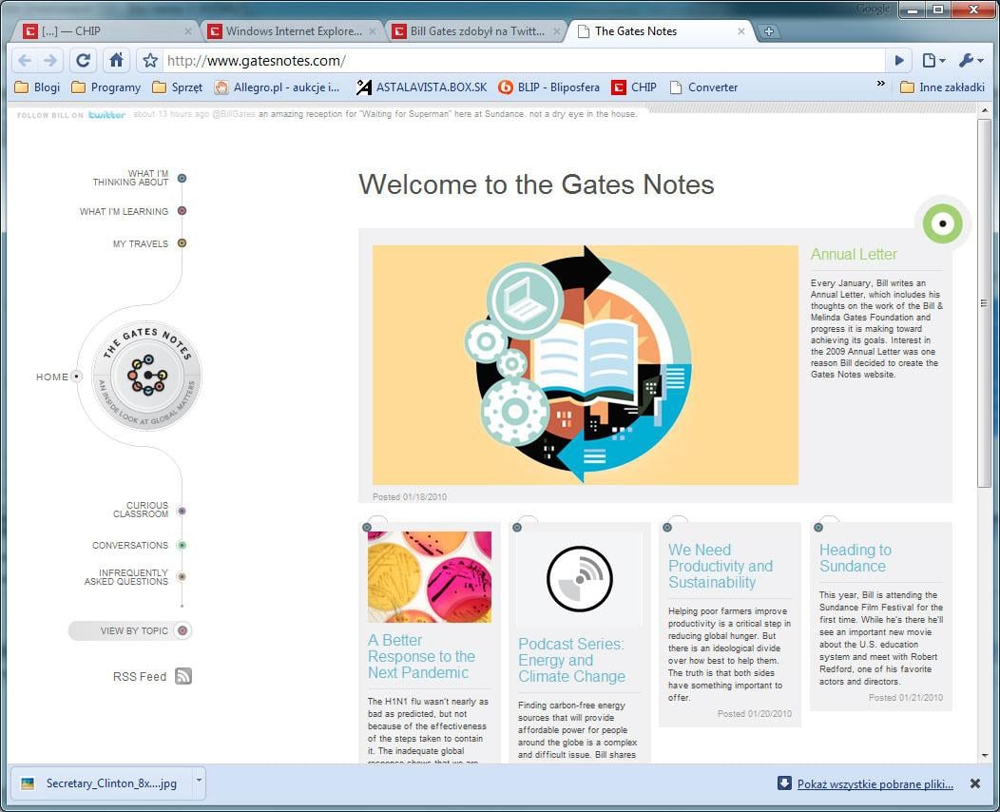Click the green circular target icon

(x=942, y=224)
